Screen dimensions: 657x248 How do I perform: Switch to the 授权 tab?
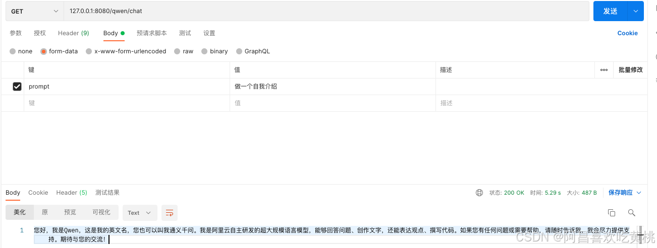(x=40, y=33)
